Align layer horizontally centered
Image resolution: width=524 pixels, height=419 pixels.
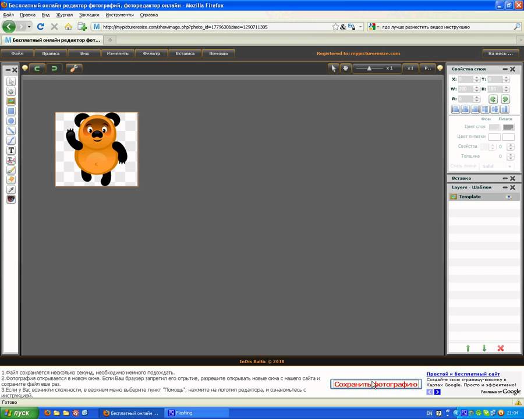point(465,109)
